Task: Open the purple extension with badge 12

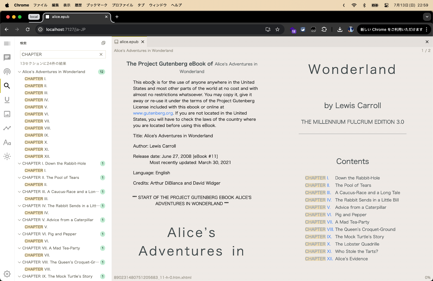Action: 293,30
